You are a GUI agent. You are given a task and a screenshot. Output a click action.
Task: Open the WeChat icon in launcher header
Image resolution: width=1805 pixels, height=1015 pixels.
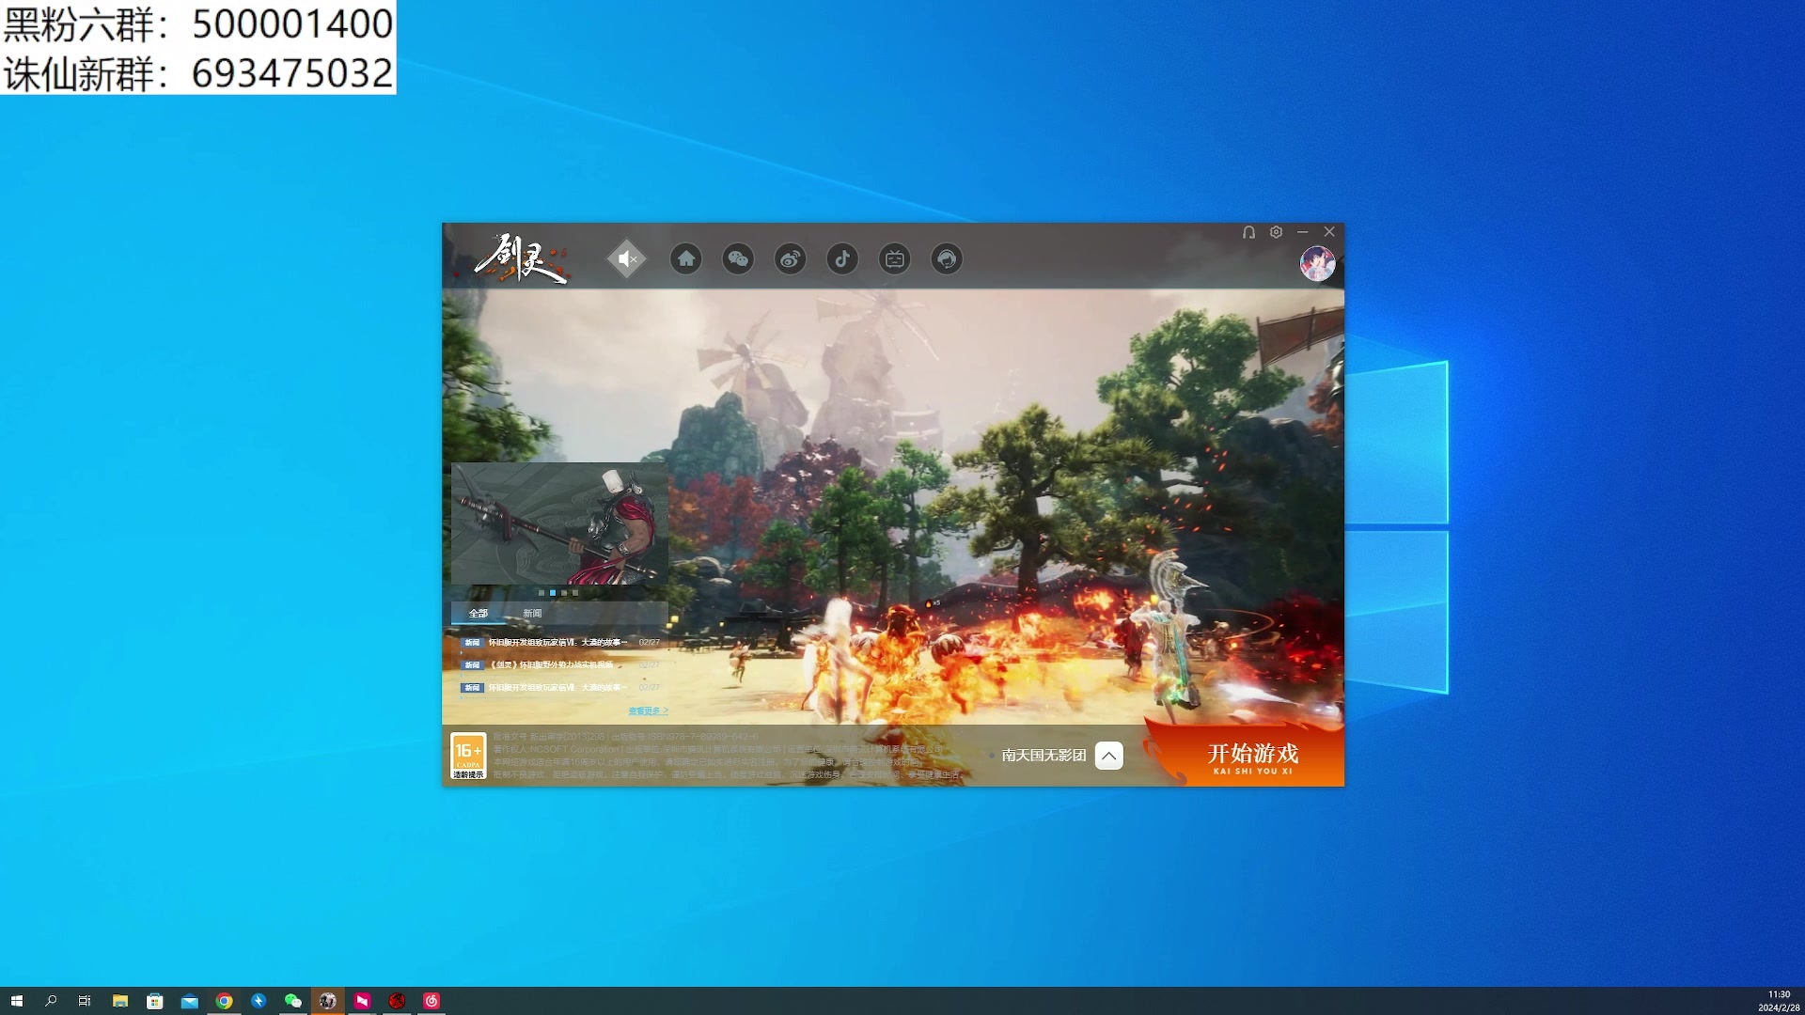click(x=738, y=258)
